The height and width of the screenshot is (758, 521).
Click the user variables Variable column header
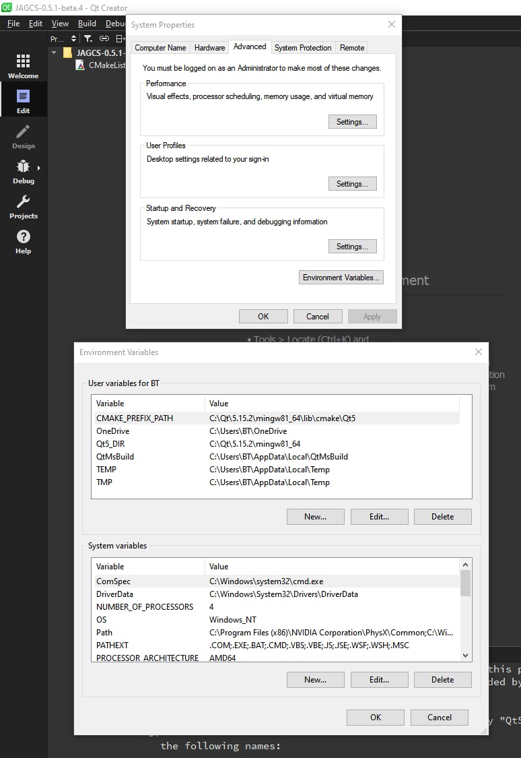coord(148,403)
